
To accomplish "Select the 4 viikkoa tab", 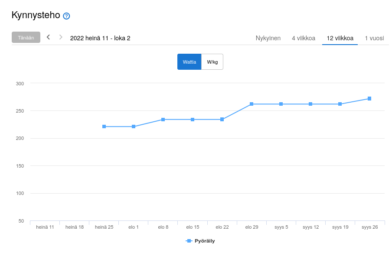I will click(x=304, y=38).
